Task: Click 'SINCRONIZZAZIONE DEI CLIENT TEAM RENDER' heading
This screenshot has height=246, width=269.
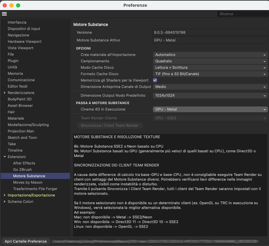Action: pyautogui.click(x=116, y=165)
